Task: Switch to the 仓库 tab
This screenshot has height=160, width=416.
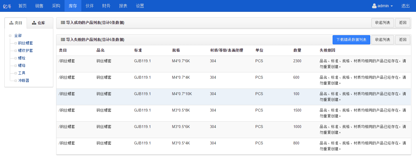Action: point(40,23)
